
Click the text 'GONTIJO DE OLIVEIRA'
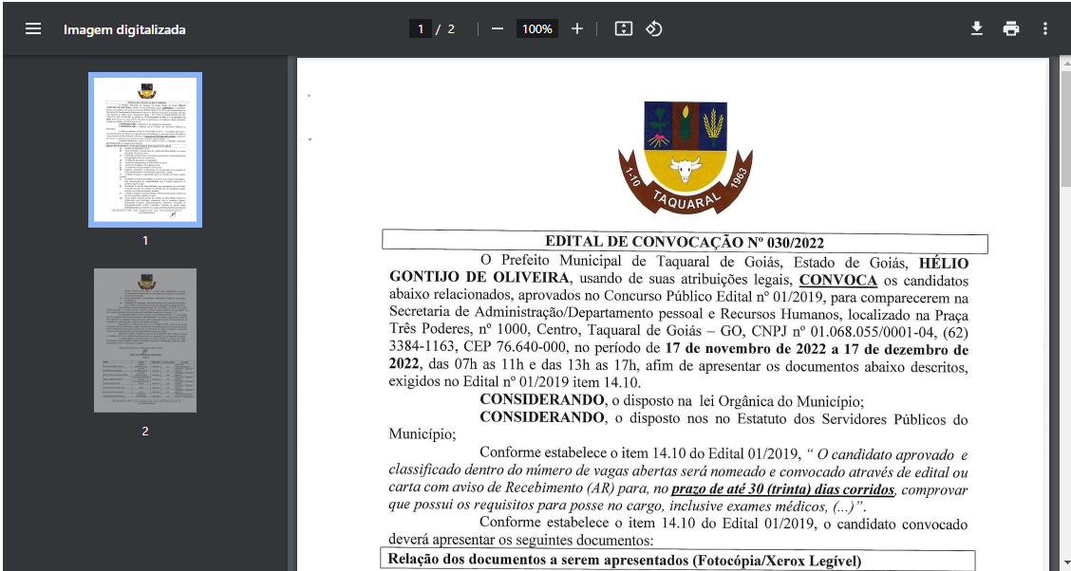click(x=479, y=278)
